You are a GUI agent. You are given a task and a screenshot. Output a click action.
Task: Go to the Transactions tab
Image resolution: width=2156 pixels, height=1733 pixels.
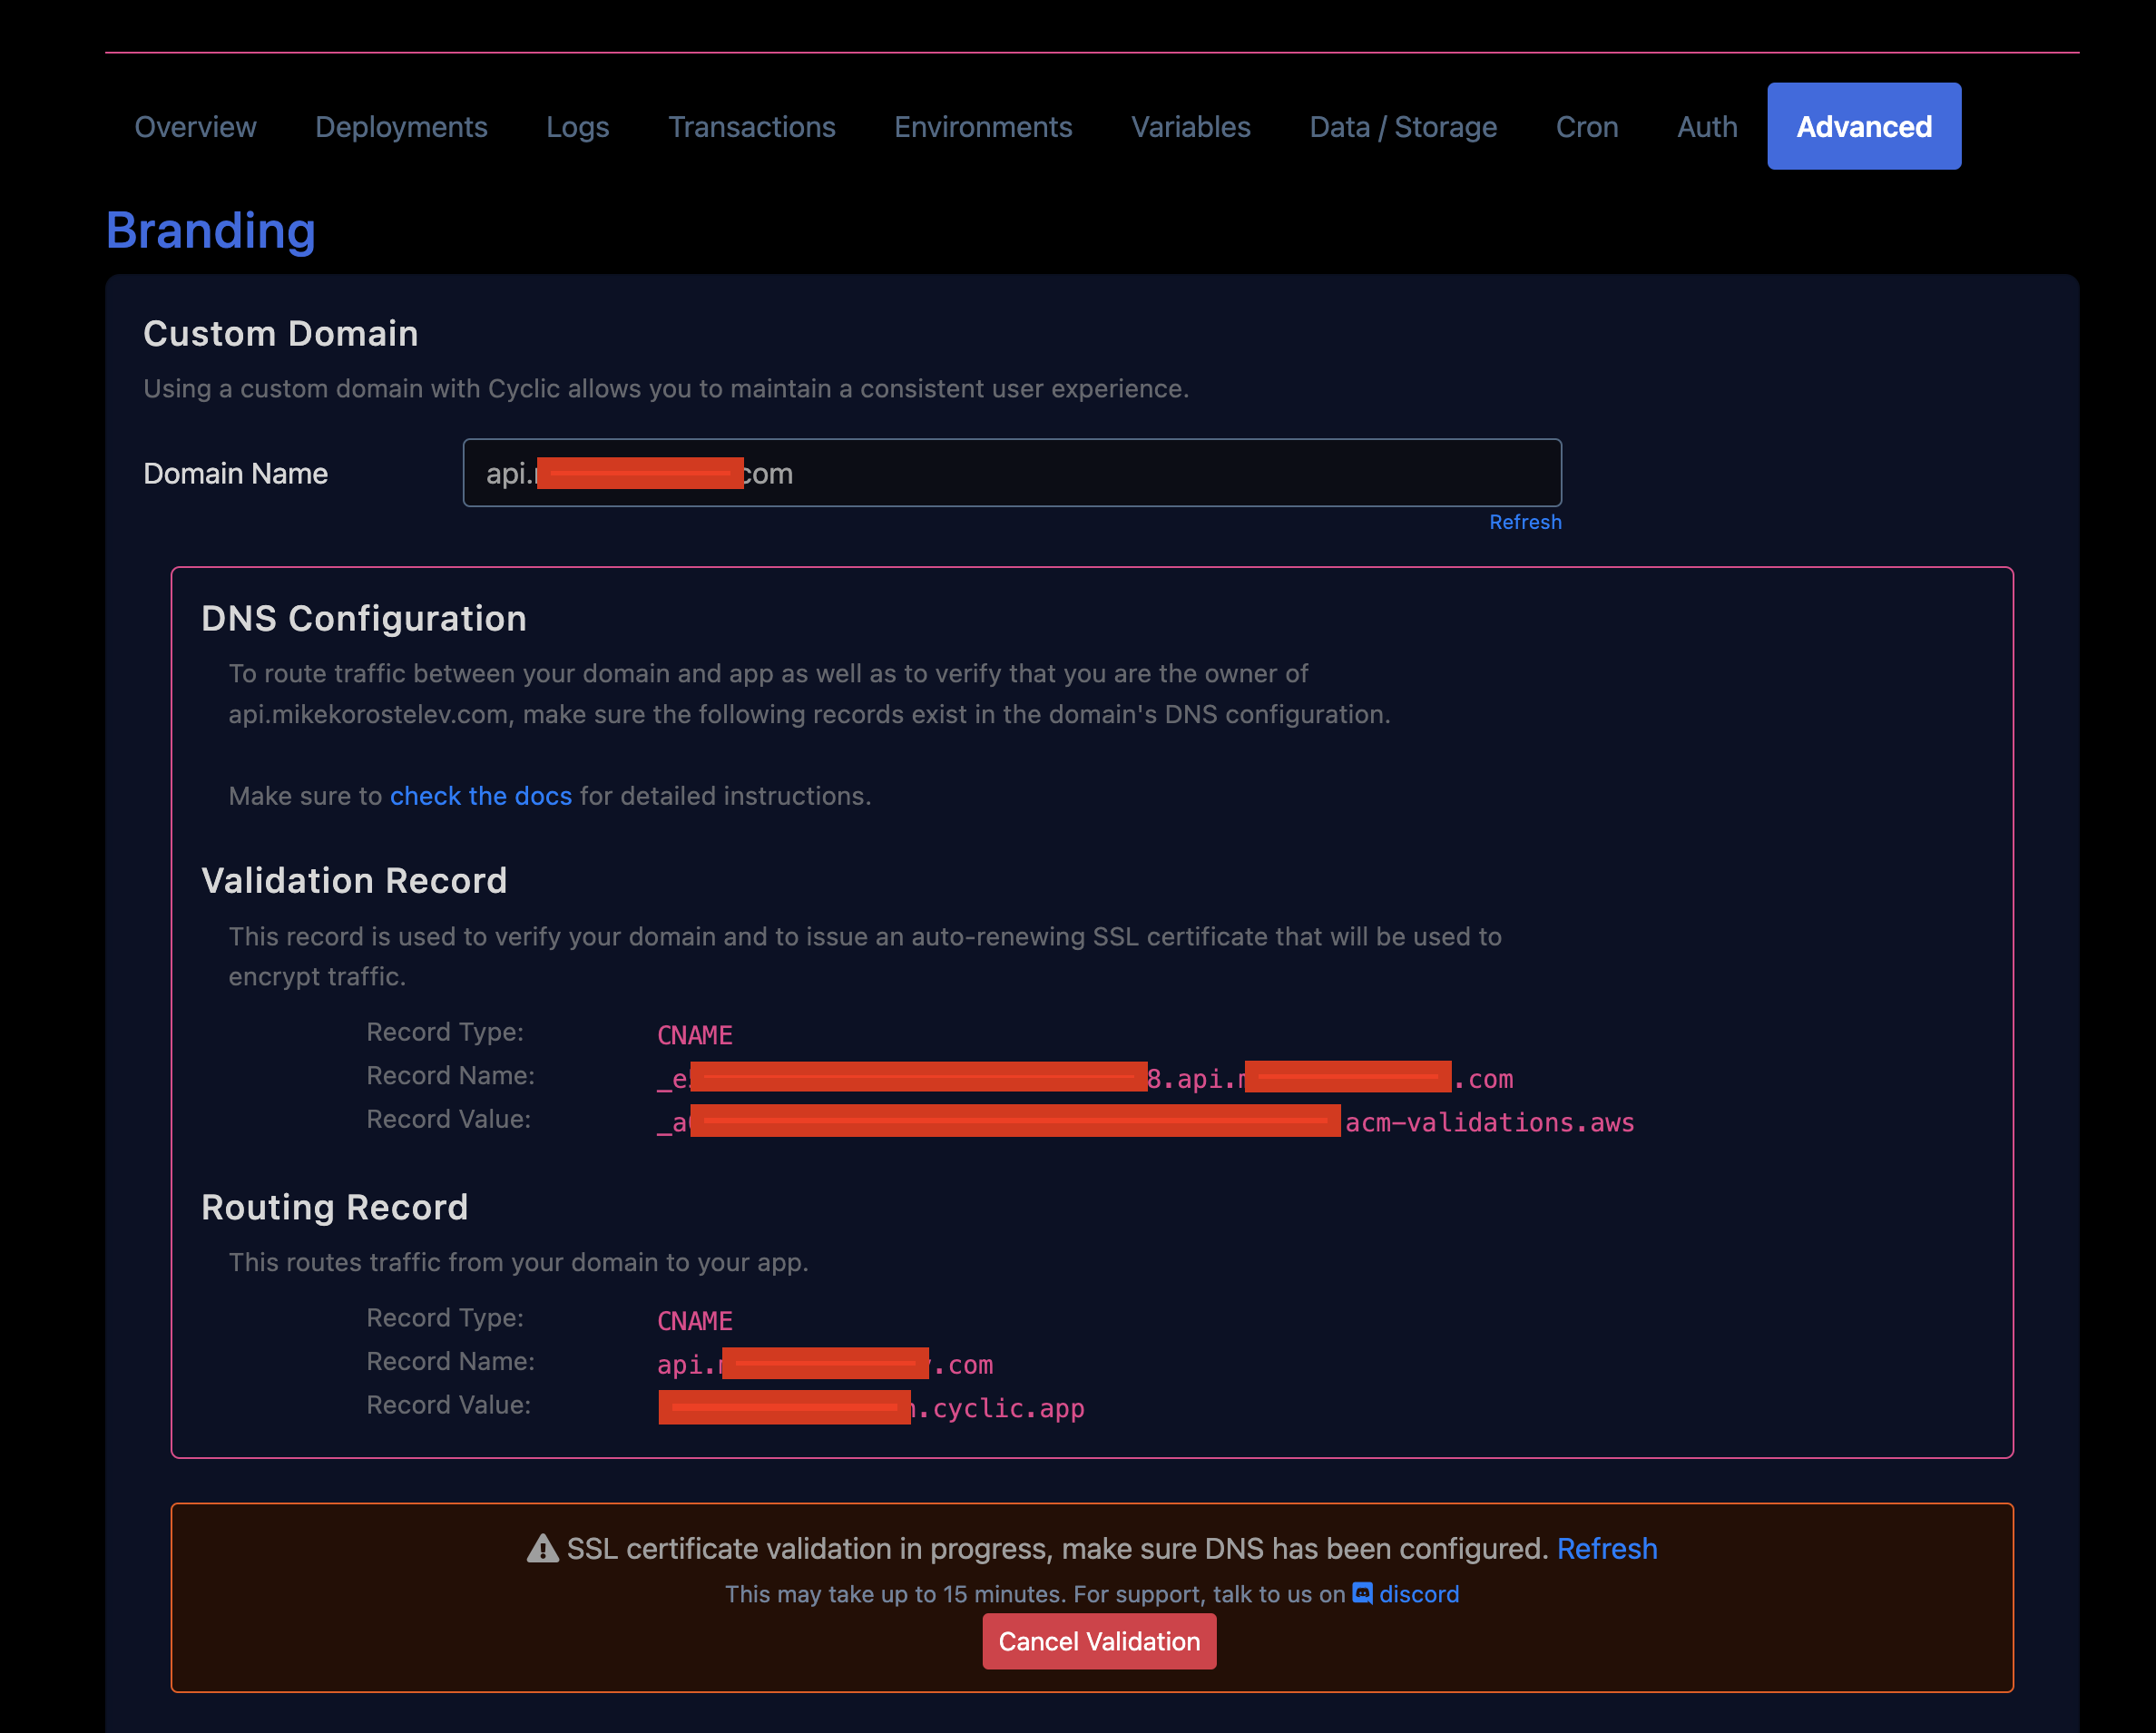point(751,127)
